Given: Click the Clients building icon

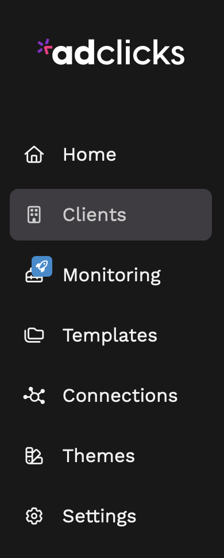Looking at the screenshot, I should (x=34, y=215).
